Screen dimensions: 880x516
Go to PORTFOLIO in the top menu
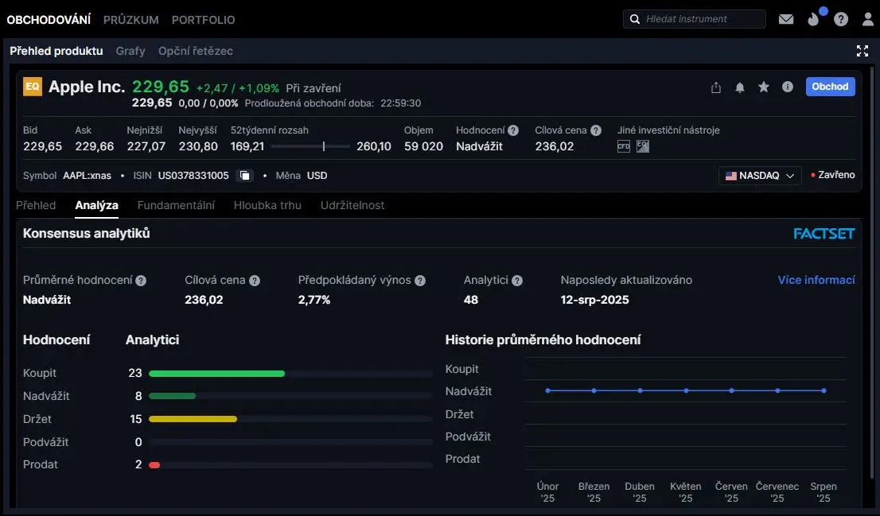click(x=203, y=19)
